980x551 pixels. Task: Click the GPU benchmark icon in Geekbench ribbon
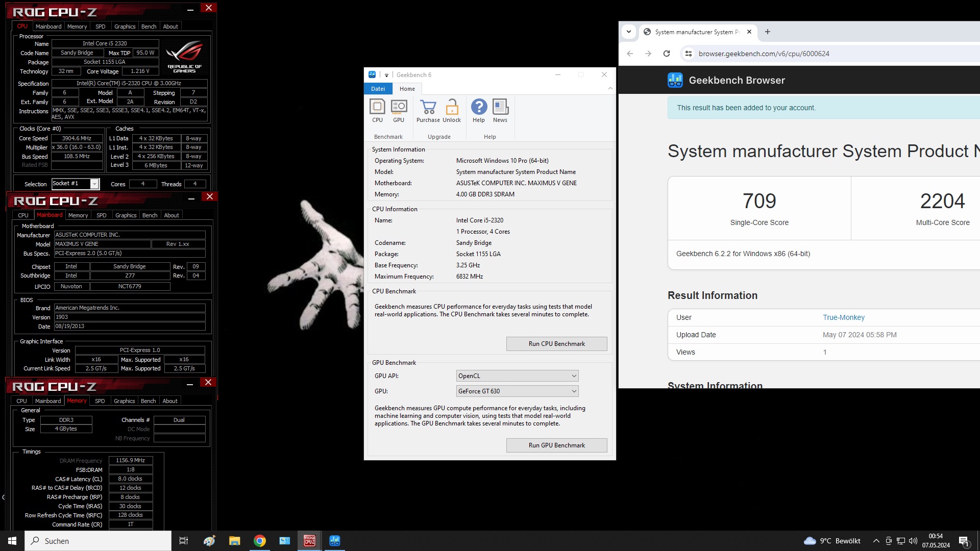coord(399,111)
